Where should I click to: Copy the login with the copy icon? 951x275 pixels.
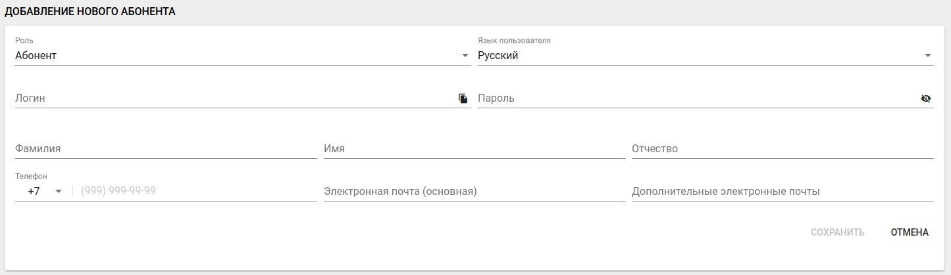coord(463,98)
